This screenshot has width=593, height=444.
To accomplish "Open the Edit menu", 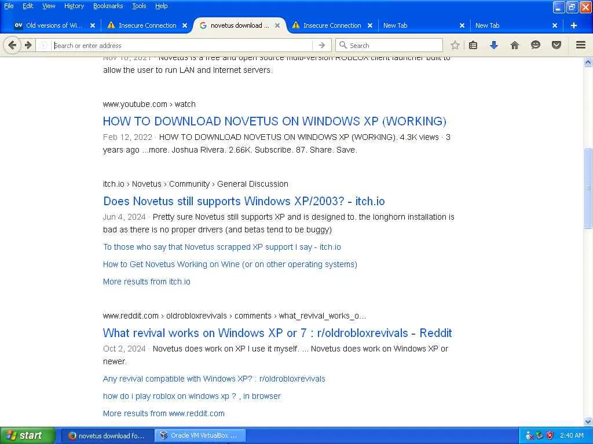I will tap(28, 6).
